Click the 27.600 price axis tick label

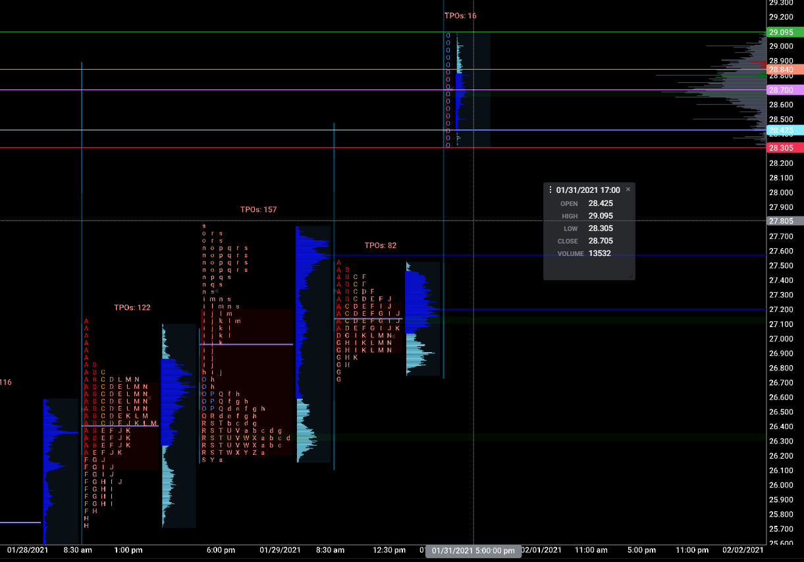[780, 251]
